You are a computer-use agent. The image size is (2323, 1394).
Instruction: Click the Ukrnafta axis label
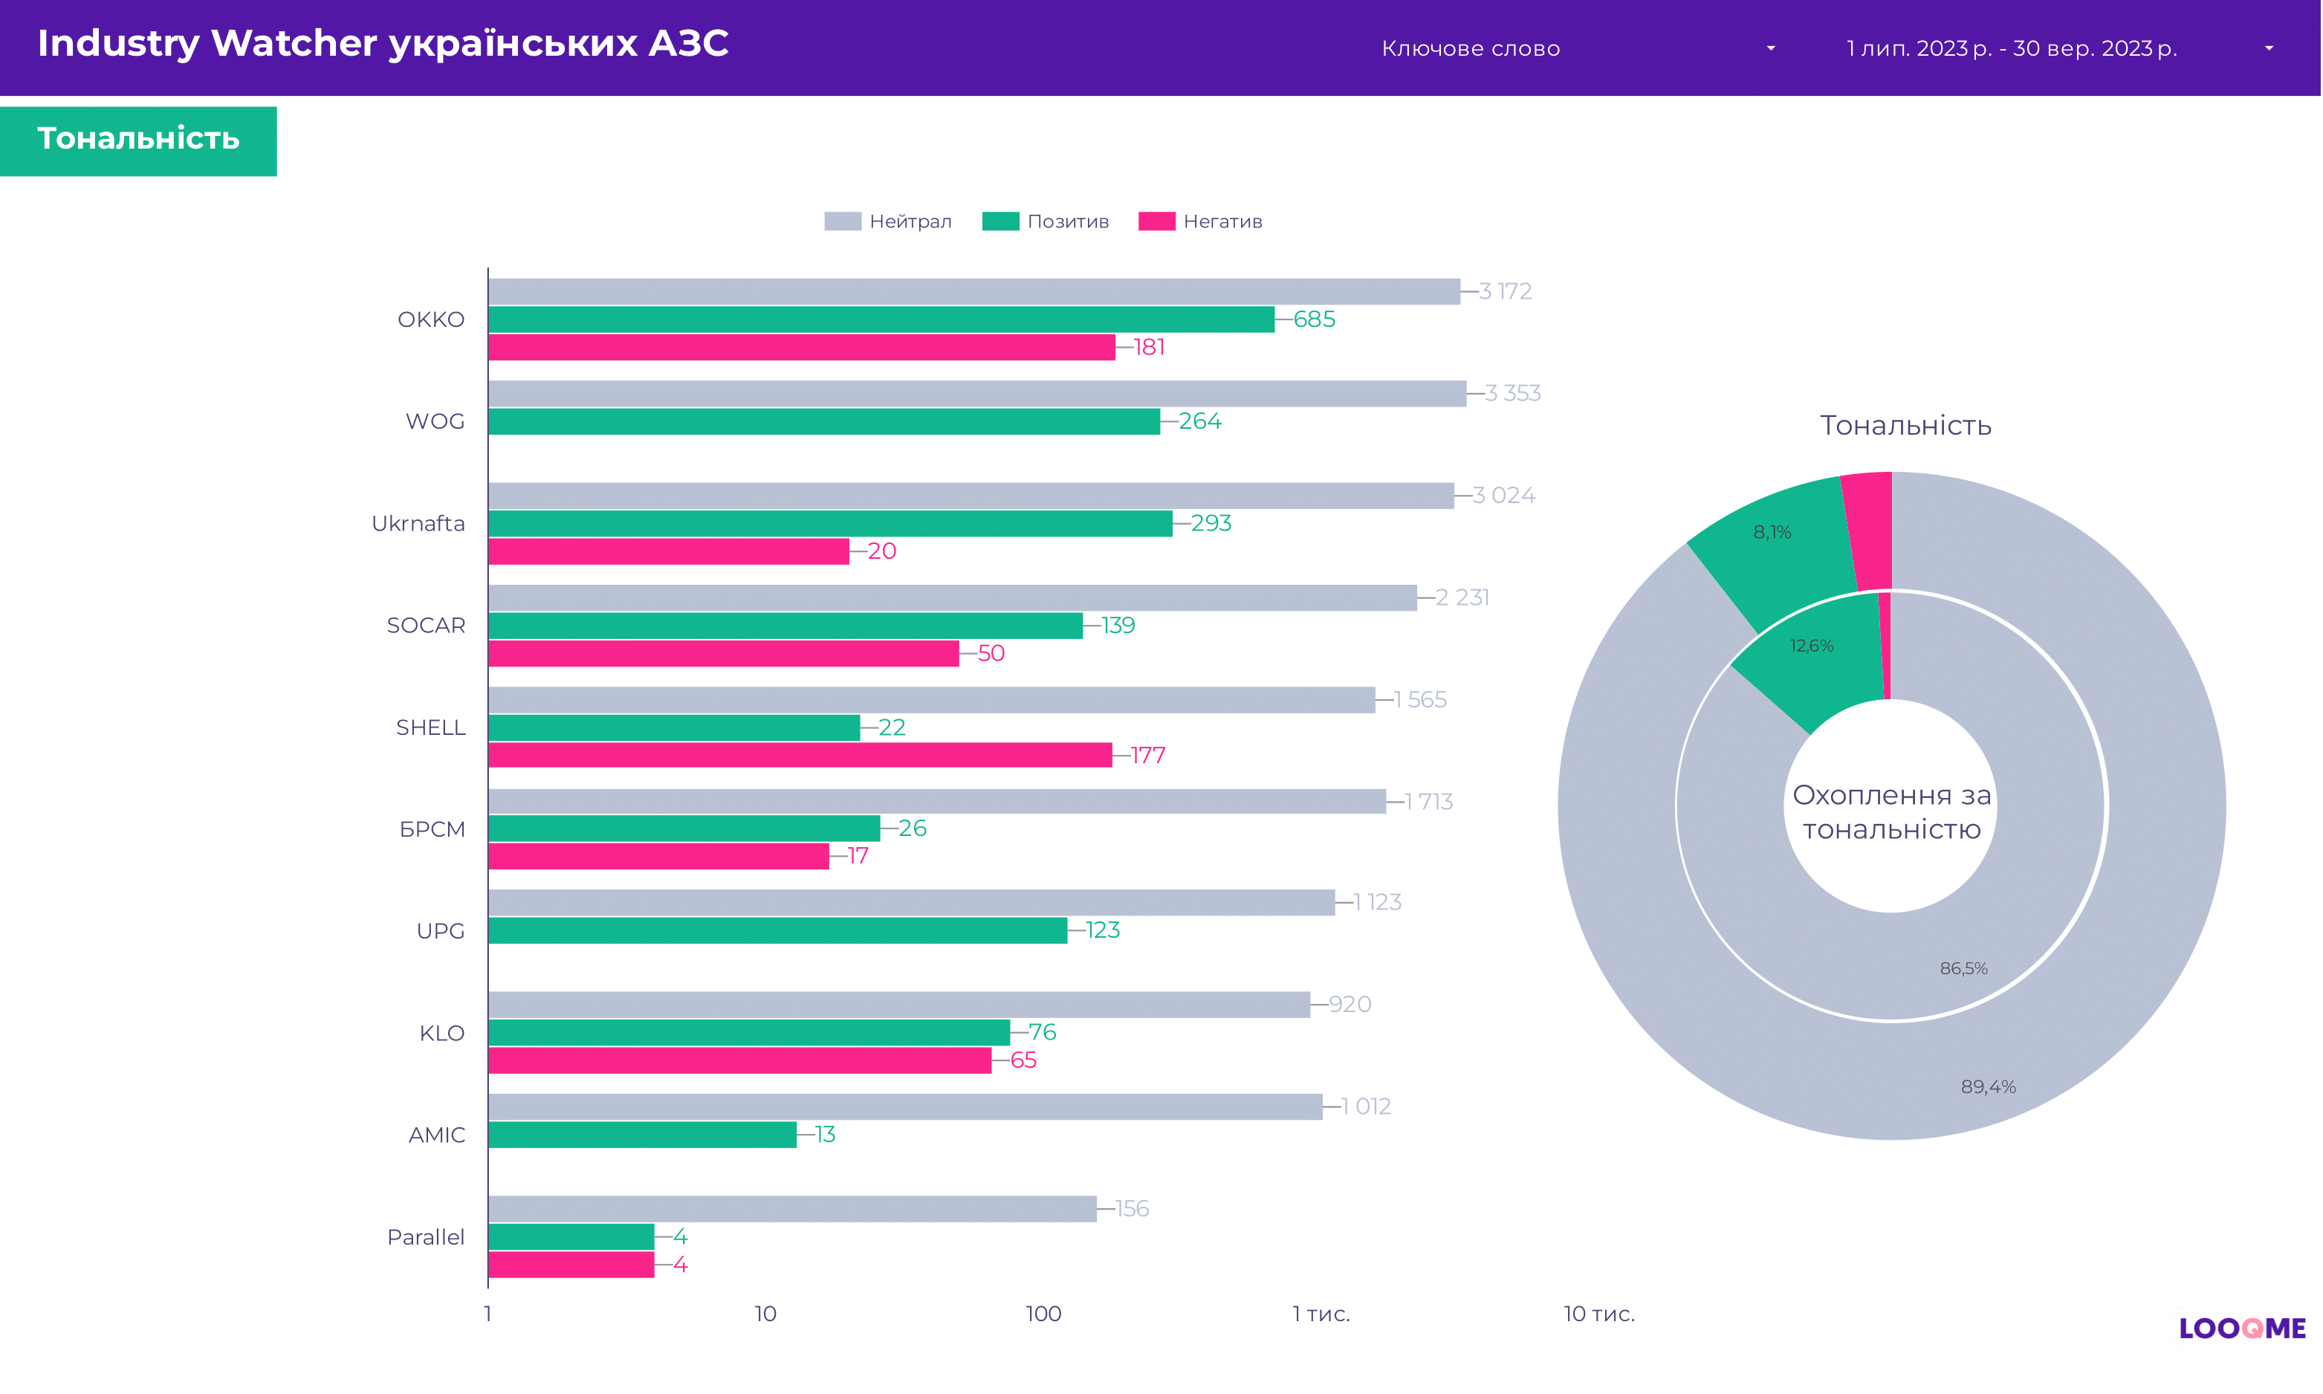pos(418,524)
